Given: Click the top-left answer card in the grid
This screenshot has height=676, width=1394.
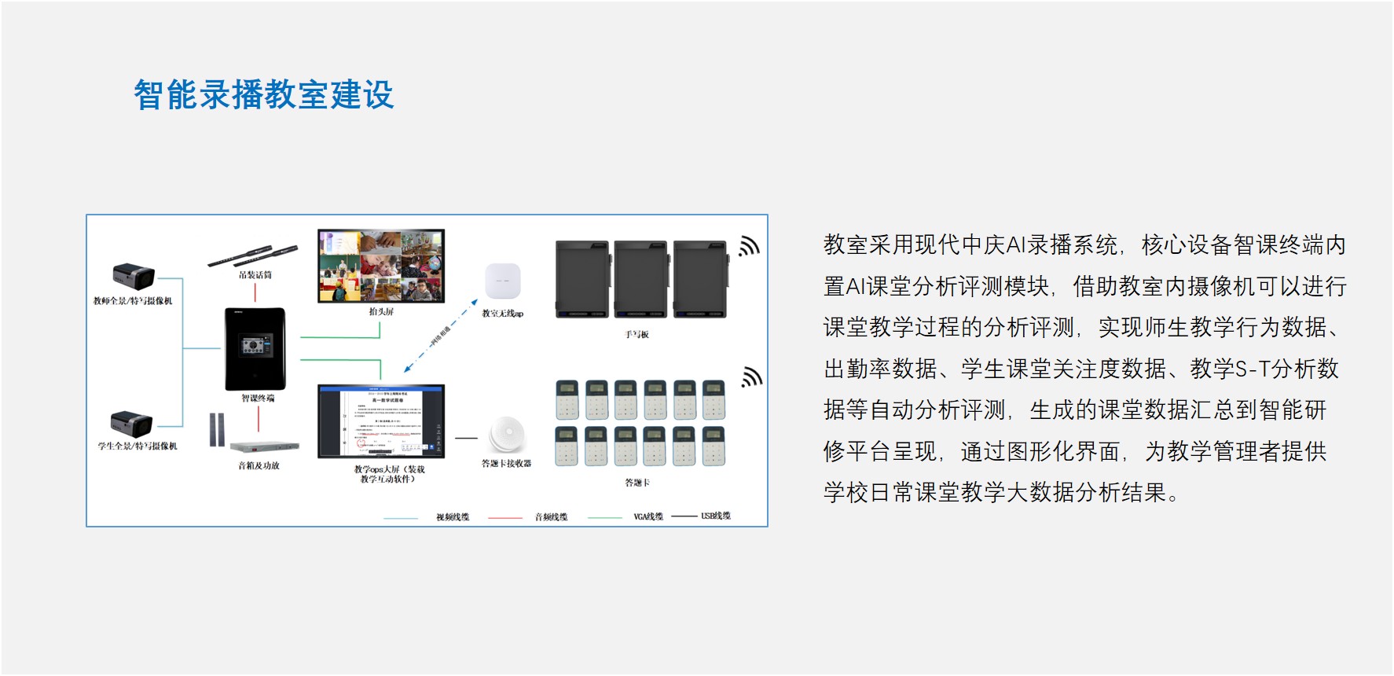Looking at the screenshot, I should point(567,400).
